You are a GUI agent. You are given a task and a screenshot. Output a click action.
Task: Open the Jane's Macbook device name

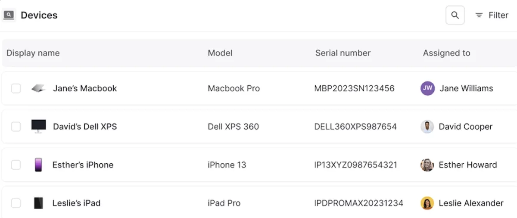[x=85, y=88]
